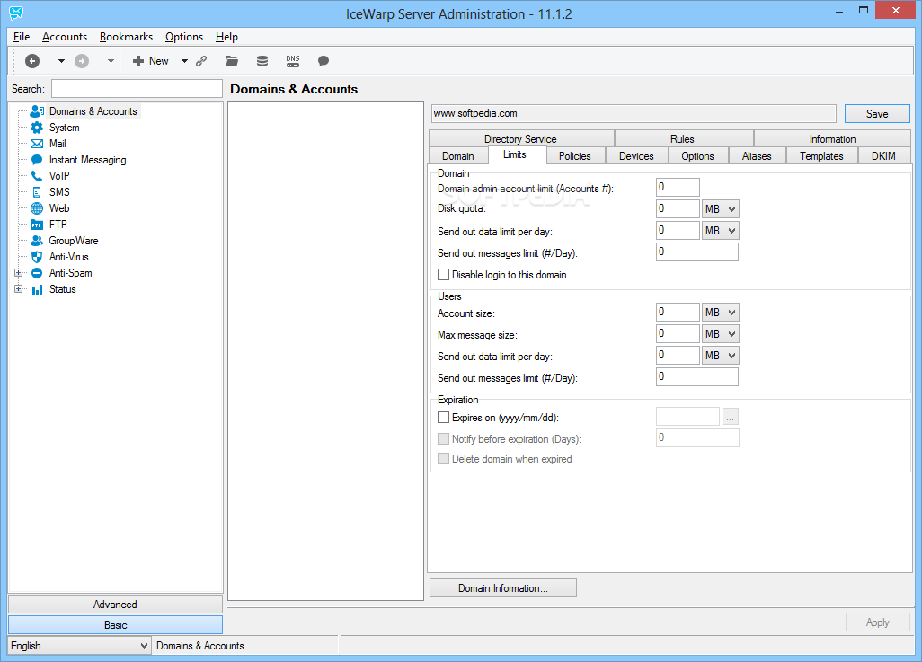The height and width of the screenshot is (662, 922).
Task: Click the Save button
Action: tap(877, 113)
